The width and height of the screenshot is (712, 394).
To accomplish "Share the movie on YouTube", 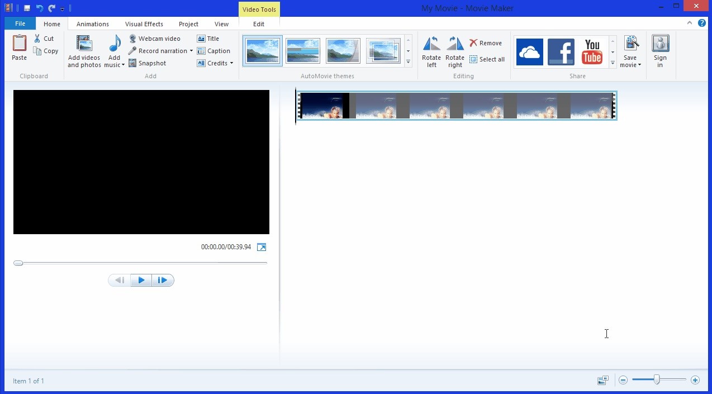I will point(592,51).
